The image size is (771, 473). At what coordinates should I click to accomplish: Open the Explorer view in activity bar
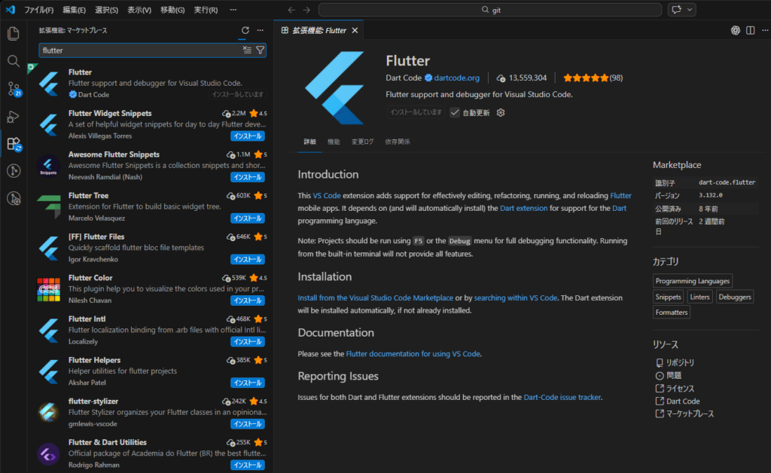click(13, 34)
